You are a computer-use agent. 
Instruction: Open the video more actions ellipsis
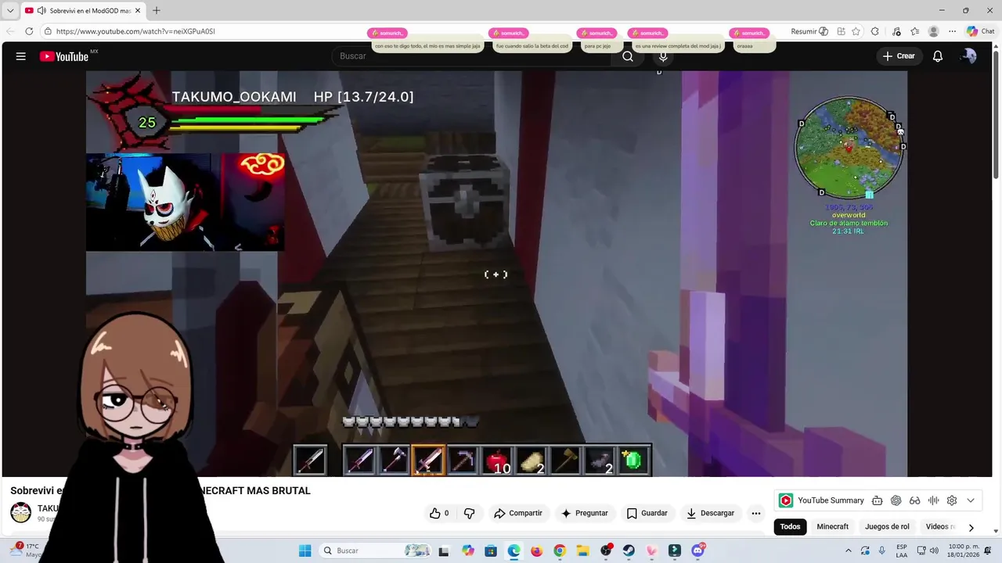click(x=755, y=513)
